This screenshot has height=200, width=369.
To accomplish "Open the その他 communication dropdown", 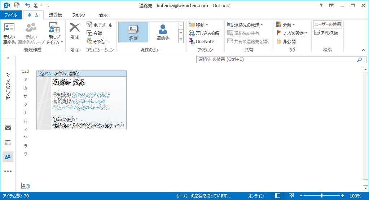I will click(97, 41).
